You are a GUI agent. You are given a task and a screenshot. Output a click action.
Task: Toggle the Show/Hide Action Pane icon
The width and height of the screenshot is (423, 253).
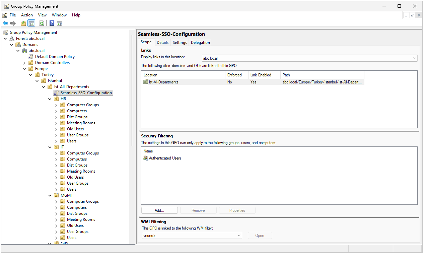tap(60, 23)
